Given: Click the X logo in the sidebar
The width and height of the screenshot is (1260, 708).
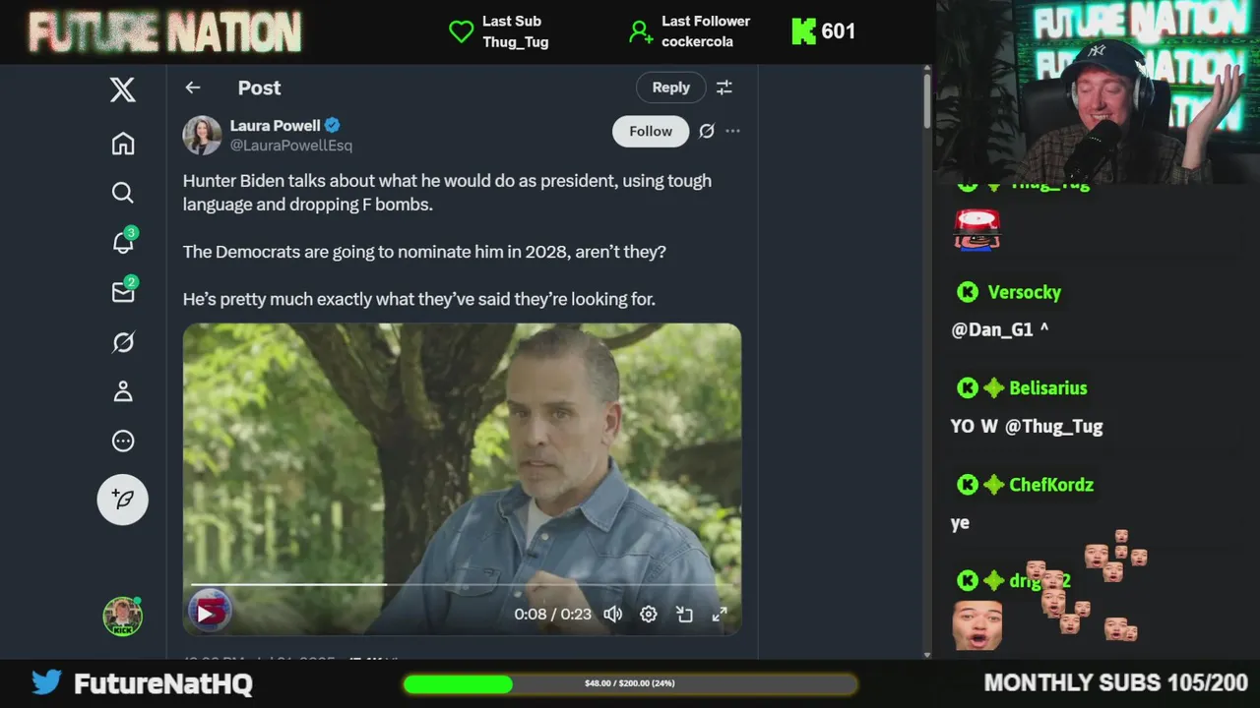Looking at the screenshot, I should (122, 90).
